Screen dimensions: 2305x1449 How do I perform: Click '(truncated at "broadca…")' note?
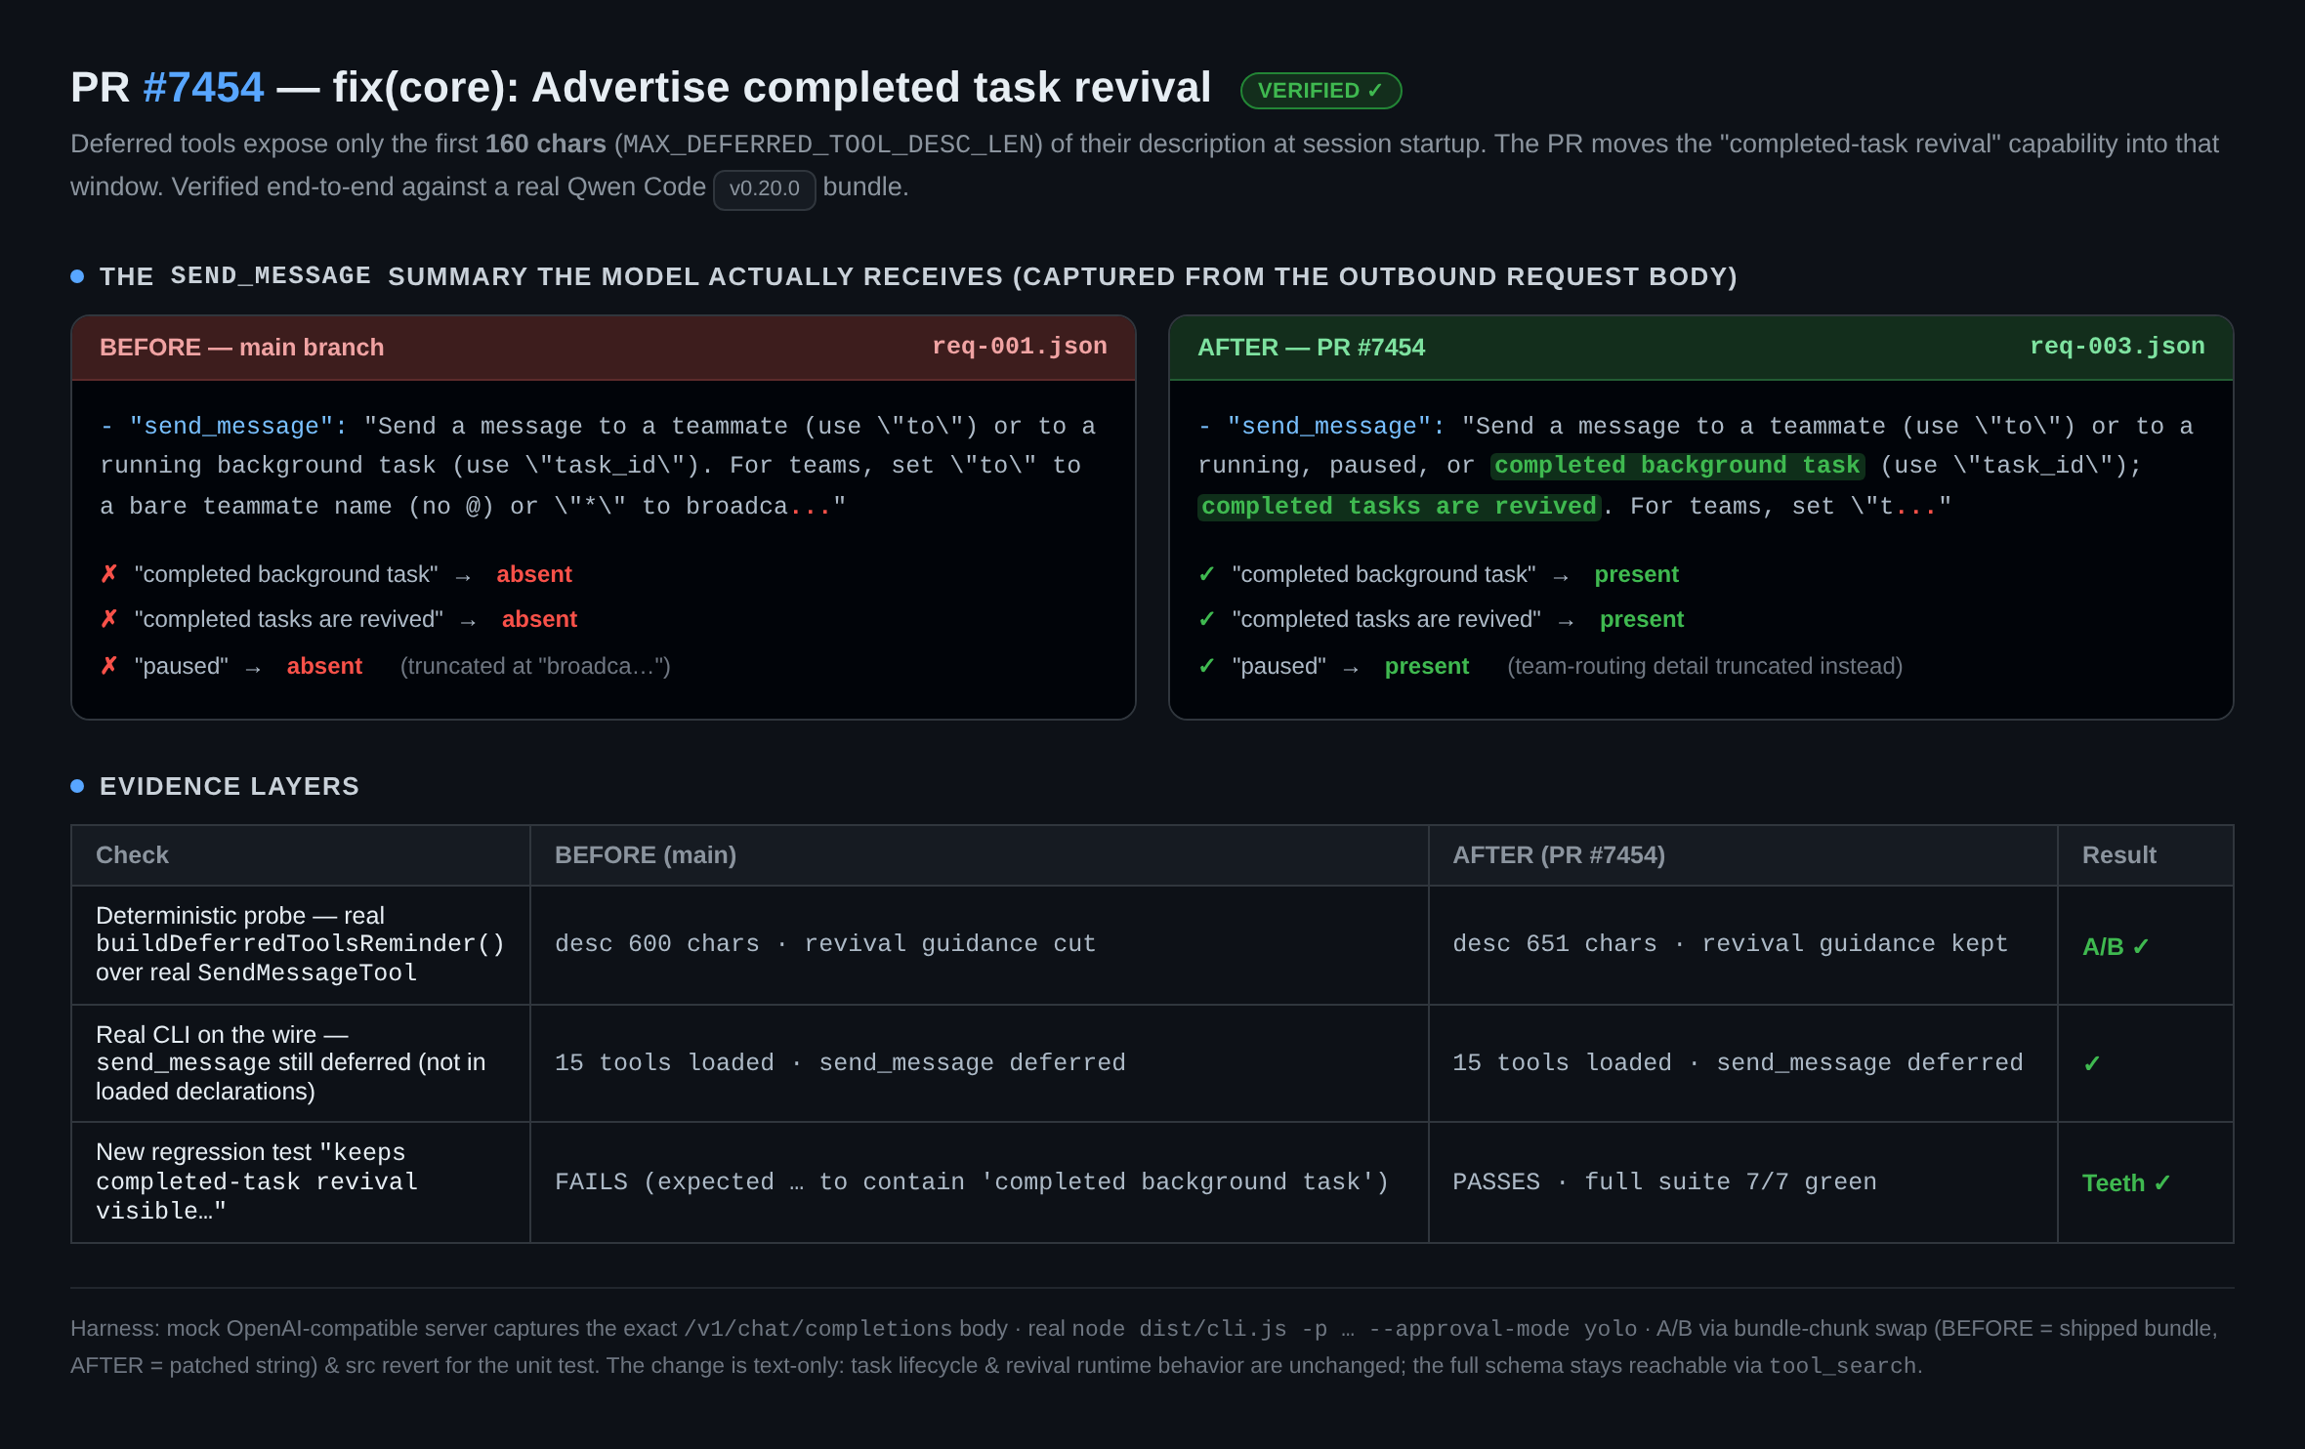click(x=535, y=666)
